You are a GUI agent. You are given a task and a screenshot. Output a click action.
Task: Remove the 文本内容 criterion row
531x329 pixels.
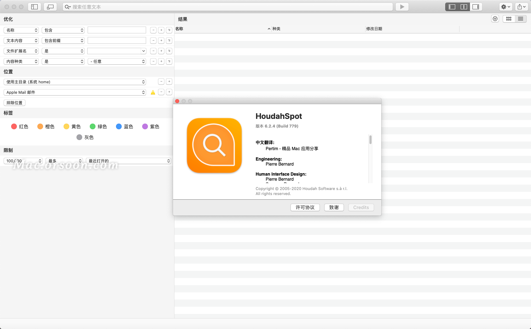pyautogui.click(x=153, y=41)
